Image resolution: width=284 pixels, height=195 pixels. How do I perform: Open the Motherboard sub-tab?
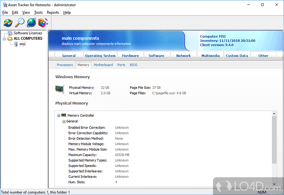[x=103, y=65]
